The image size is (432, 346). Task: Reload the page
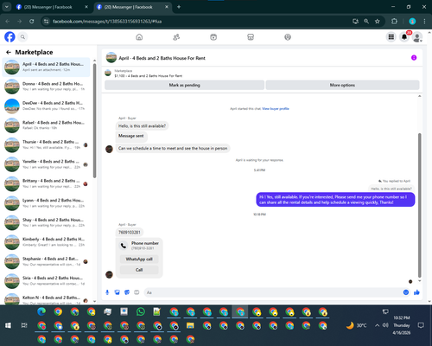(32, 21)
